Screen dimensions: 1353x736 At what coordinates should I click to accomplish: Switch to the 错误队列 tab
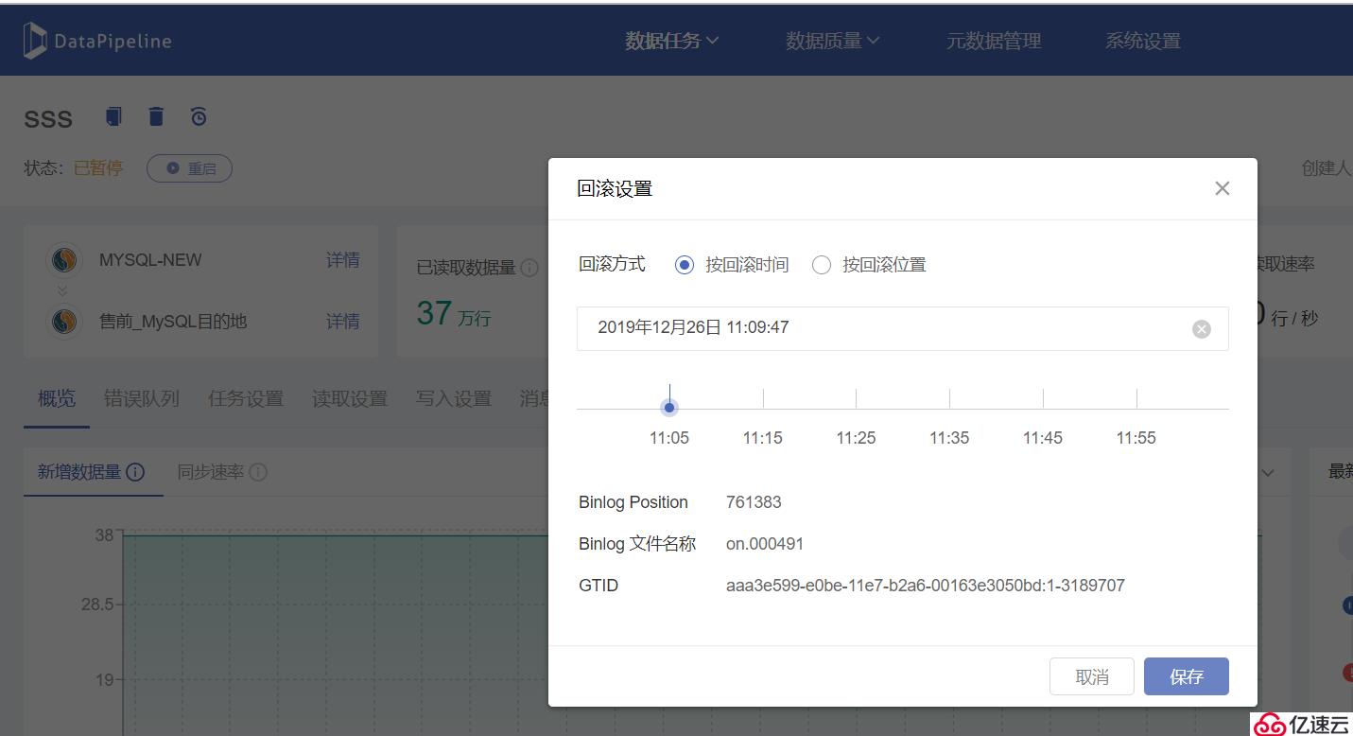(x=142, y=398)
